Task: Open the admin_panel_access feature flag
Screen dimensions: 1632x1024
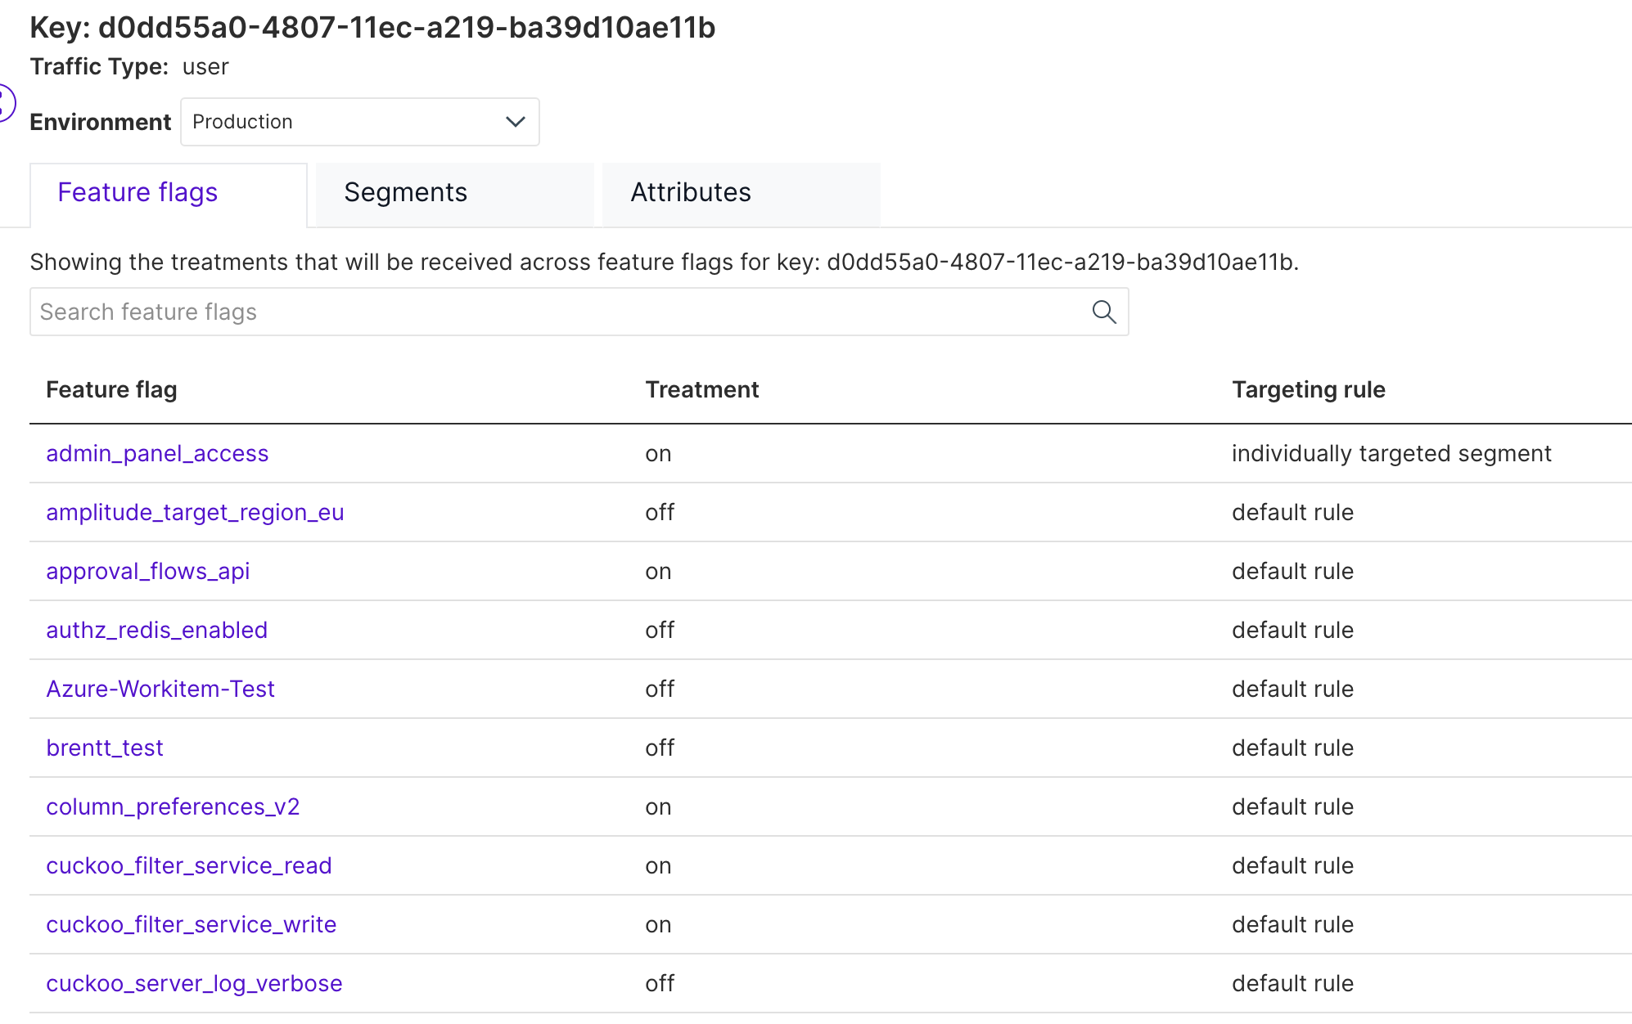Action: coord(157,453)
